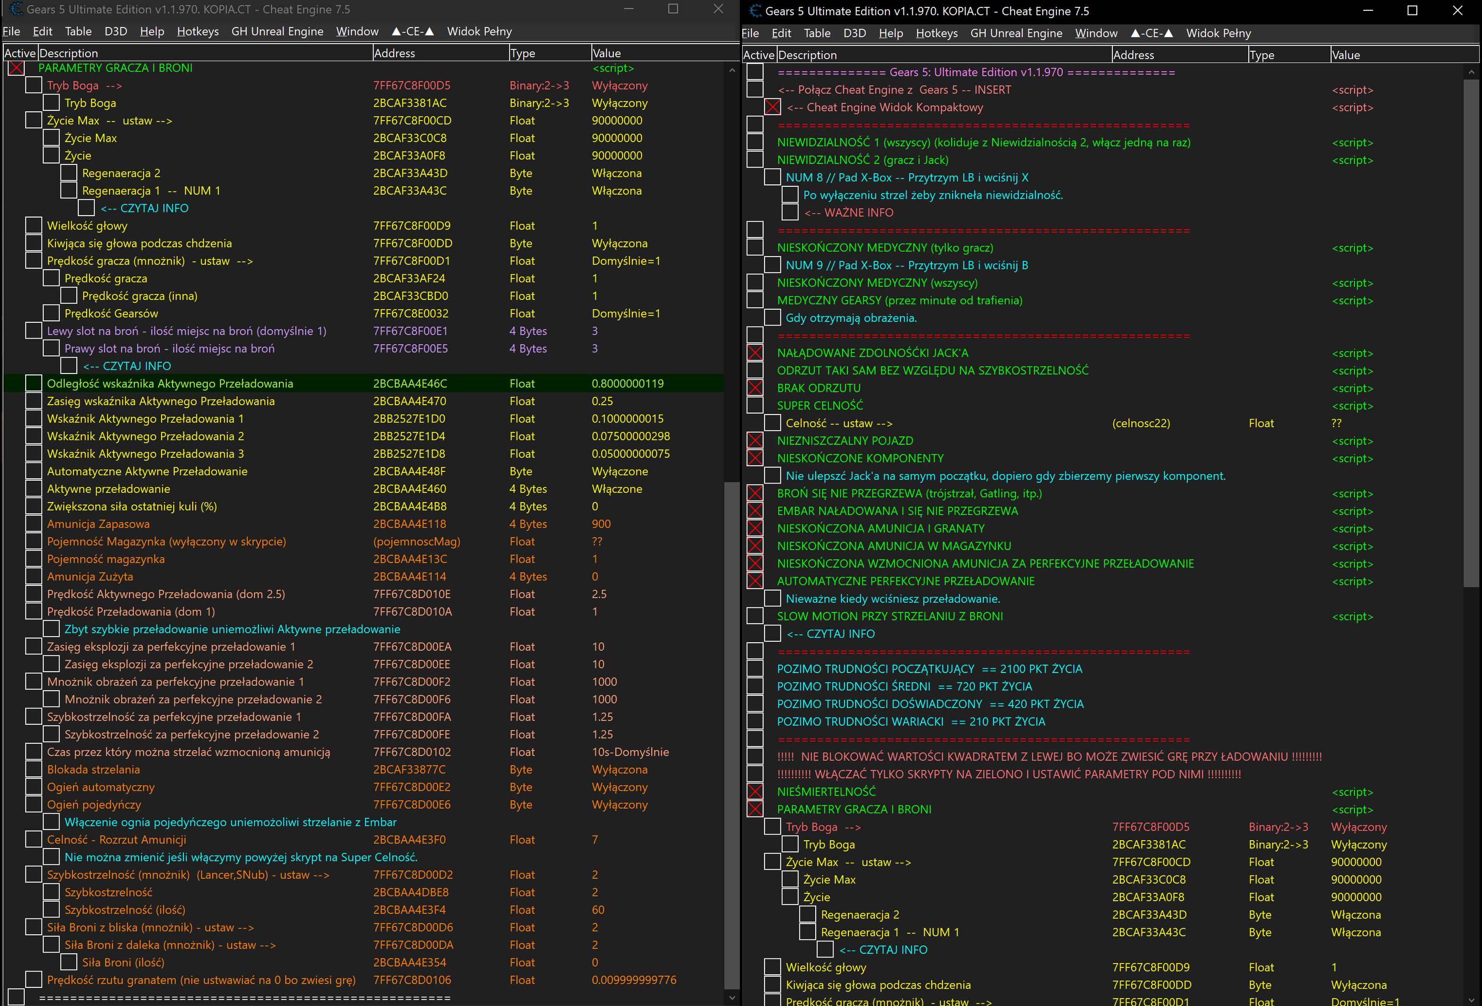1482x1006 pixels.
Task: Uncheck the NIEZNISZCZALNY POJAZD script
Action: (755, 441)
